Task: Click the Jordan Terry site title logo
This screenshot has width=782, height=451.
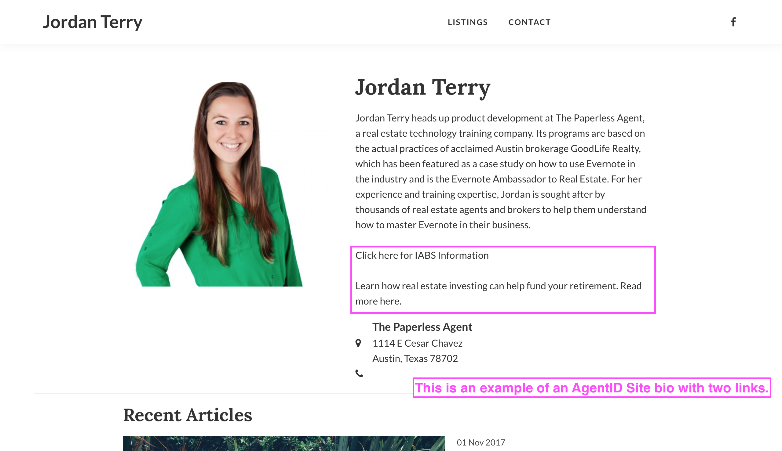Action: [x=92, y=22]
